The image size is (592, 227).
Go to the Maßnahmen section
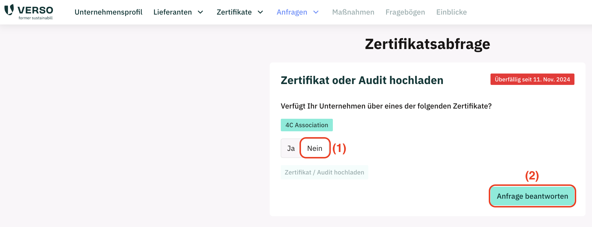353,12
